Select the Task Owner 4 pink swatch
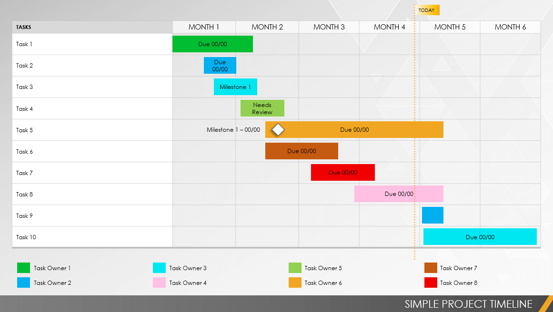This screenshot has height=312, width=553. tap(159, 283)
